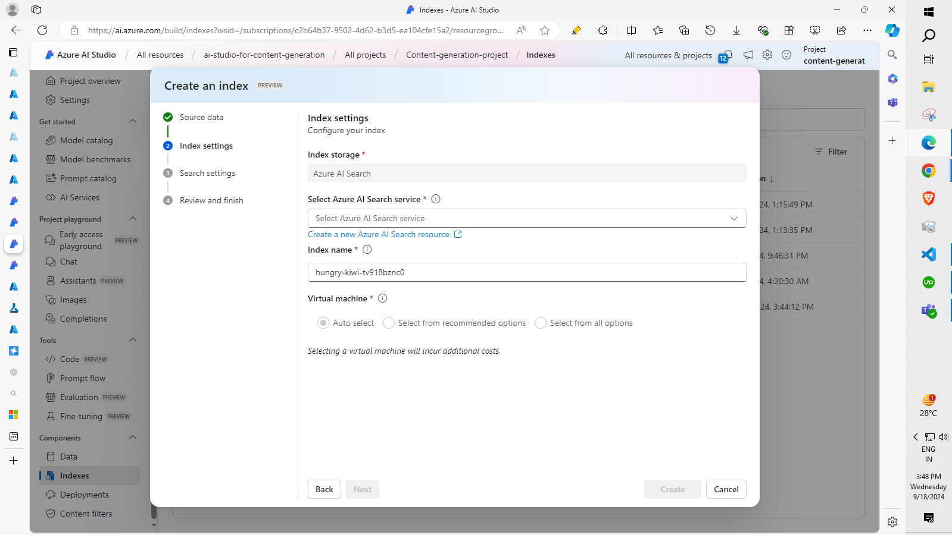Open Model catalog in sidebar

[x=86, y=140]
